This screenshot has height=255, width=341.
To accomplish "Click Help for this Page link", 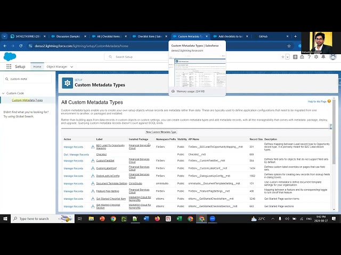I will tap(317, 101).
